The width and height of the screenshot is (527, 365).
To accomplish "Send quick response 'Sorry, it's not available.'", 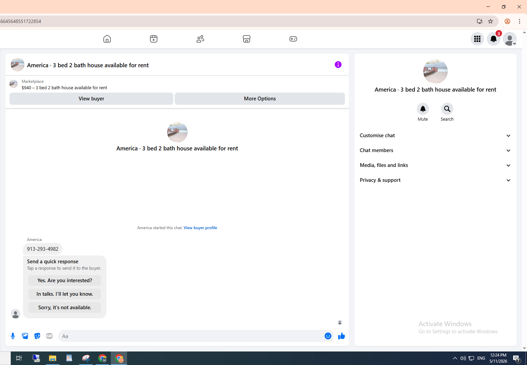I will coord(65,308).
